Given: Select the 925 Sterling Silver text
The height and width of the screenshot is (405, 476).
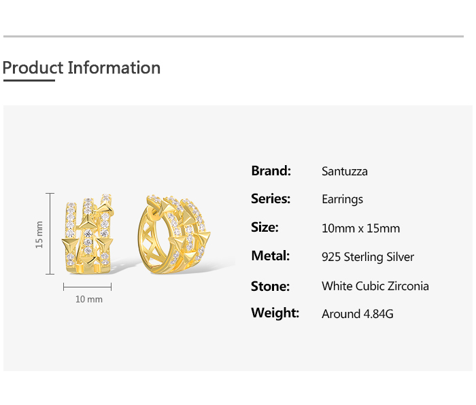Looking at the screenshot, I should 367,257.
